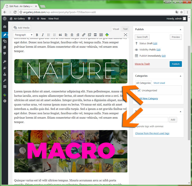
Task: Click the Save Draft button
Action: tap(142, 37)
